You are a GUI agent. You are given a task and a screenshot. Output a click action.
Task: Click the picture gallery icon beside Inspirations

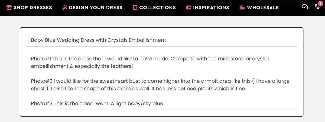tap(189, 8)
